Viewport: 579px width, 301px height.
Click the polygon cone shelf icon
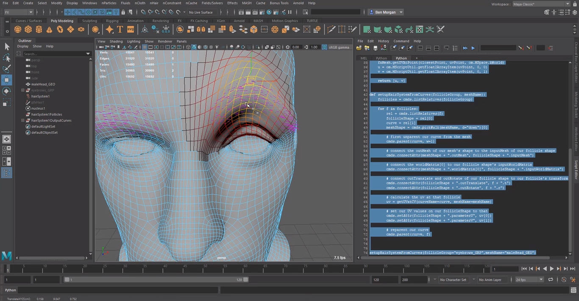49,29
